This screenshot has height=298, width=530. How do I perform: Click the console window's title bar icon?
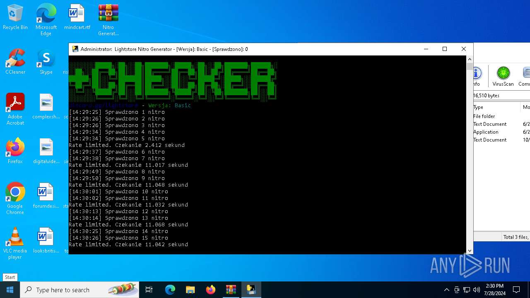(x=75, y=49)
